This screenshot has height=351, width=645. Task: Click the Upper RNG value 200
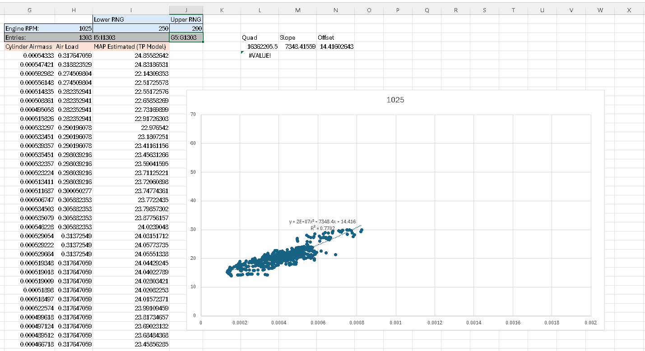(186, 28)
